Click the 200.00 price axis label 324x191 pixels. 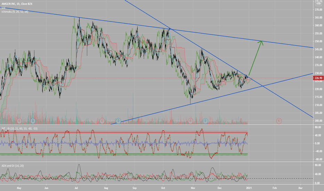coord(318,121)
